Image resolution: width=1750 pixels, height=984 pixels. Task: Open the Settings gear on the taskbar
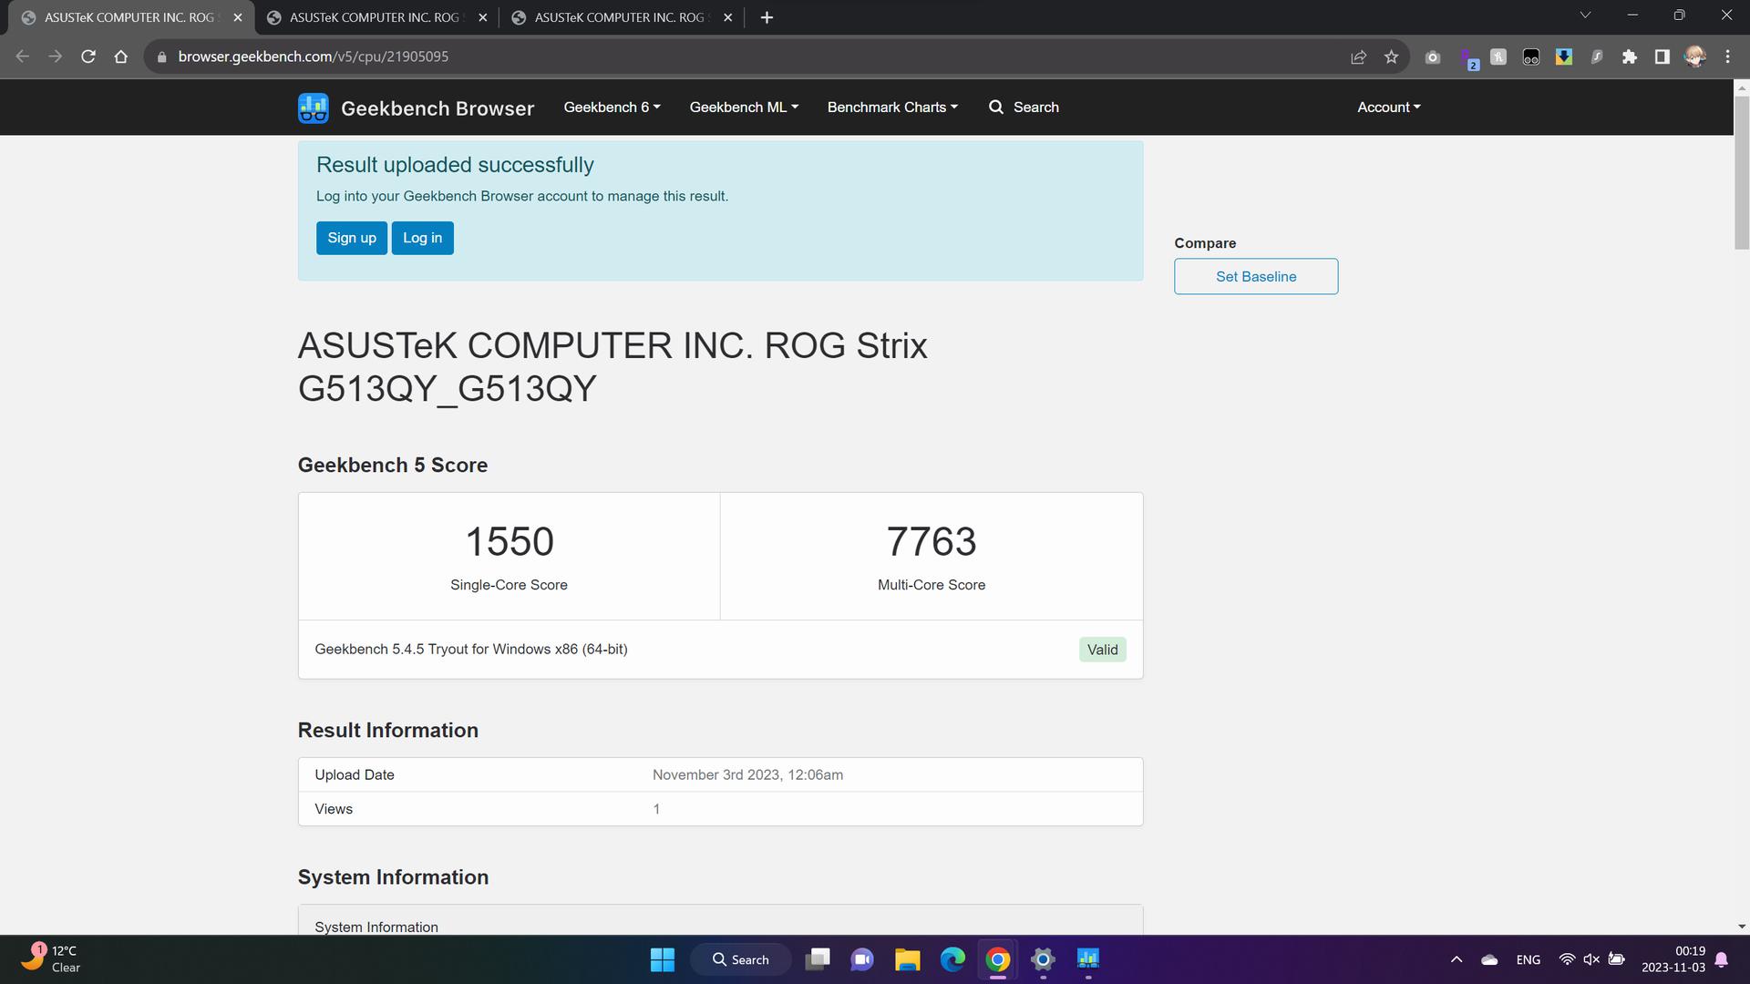pos(1043,959)
